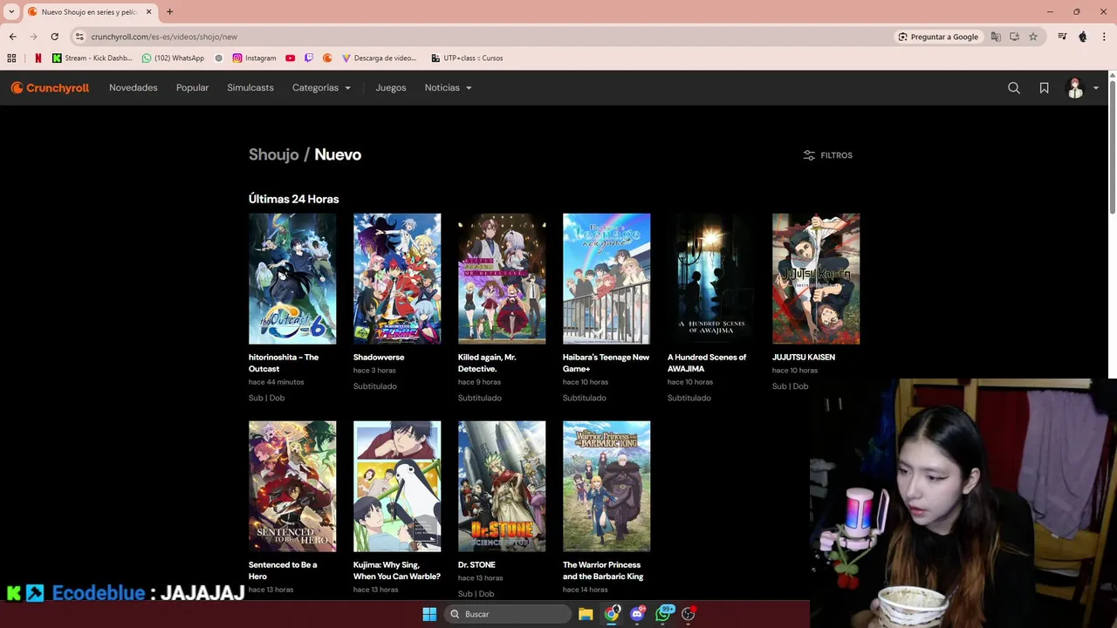
Task: Open the Stream - Kick Dashboard bookmark
Action: [92, 58]
